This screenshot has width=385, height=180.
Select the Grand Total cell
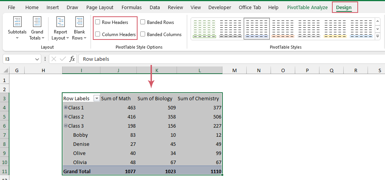[77, 171]
